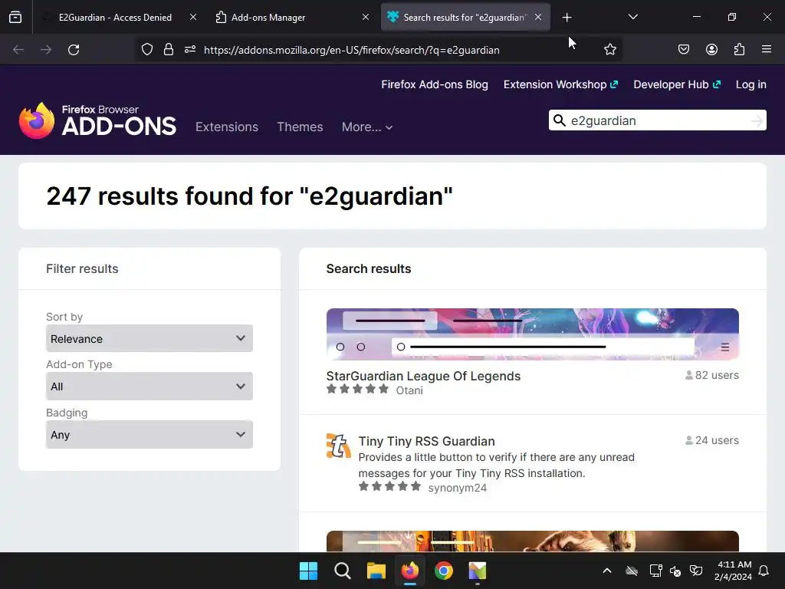
Task: Select the Search results for e2guardian tab
Action: tap(465, 18)
